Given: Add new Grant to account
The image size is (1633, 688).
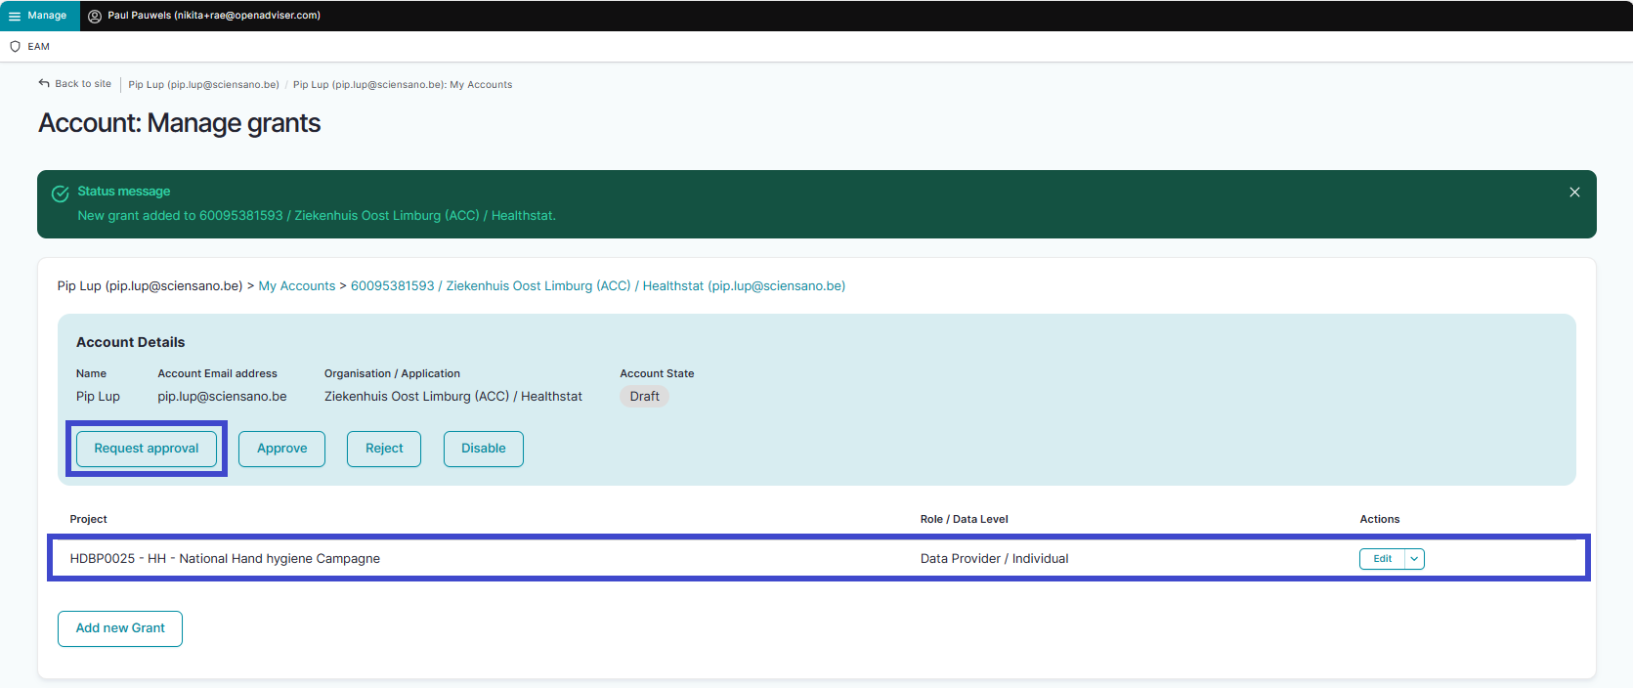Looking at the screenshot, I should (x=120, y=628).
